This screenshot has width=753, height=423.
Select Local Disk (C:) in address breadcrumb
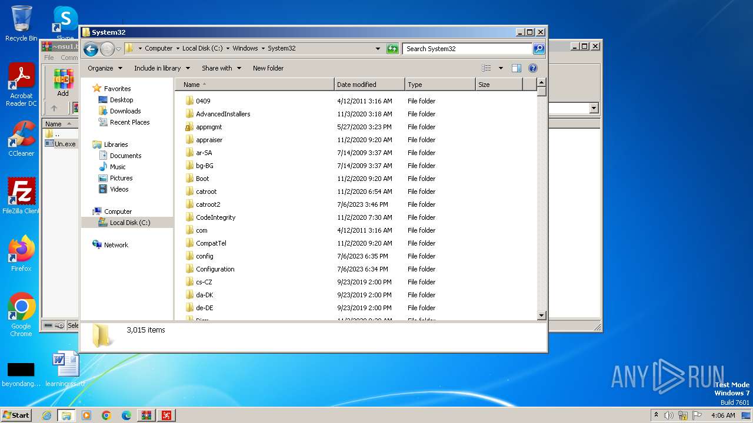(202, 49)
